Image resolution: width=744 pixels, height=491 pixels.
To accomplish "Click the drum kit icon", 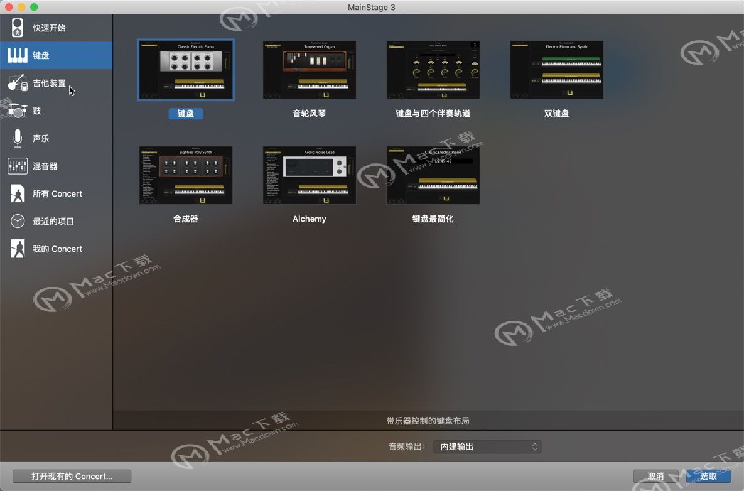I will (x=18, y=111).
